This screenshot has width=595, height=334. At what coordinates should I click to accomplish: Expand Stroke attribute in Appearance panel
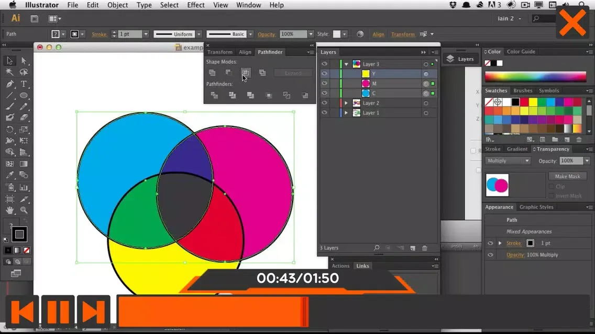coord(500,243)
